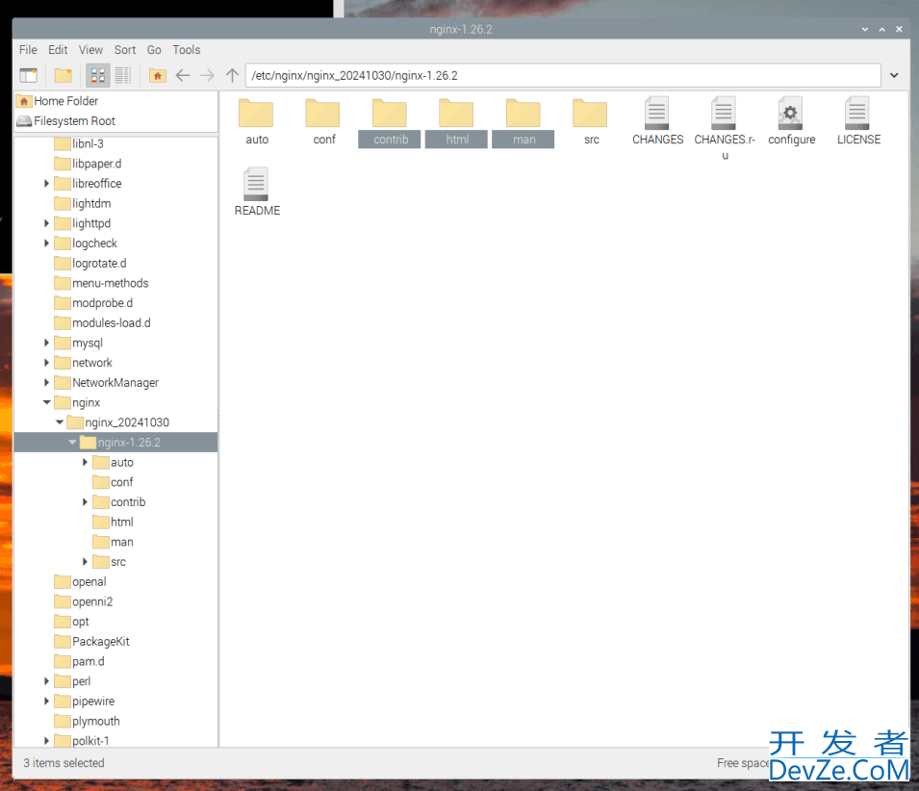
Task: Select openni2 in the directory tree
Action: click(83, 601)
